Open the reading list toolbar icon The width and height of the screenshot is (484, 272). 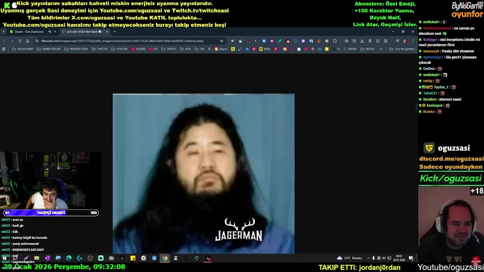click(x=386, y=41)
